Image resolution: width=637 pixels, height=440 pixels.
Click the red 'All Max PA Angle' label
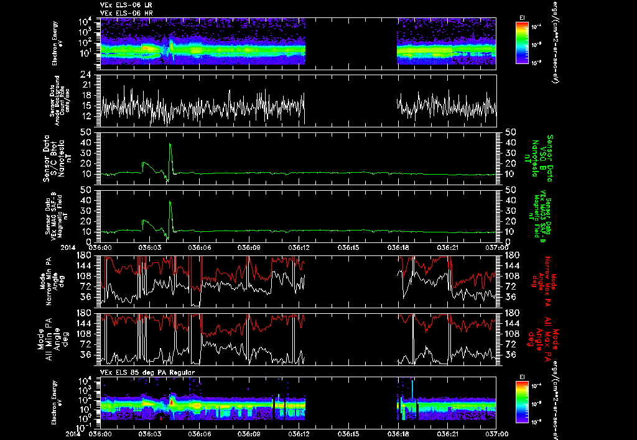(x=544, y=339)
